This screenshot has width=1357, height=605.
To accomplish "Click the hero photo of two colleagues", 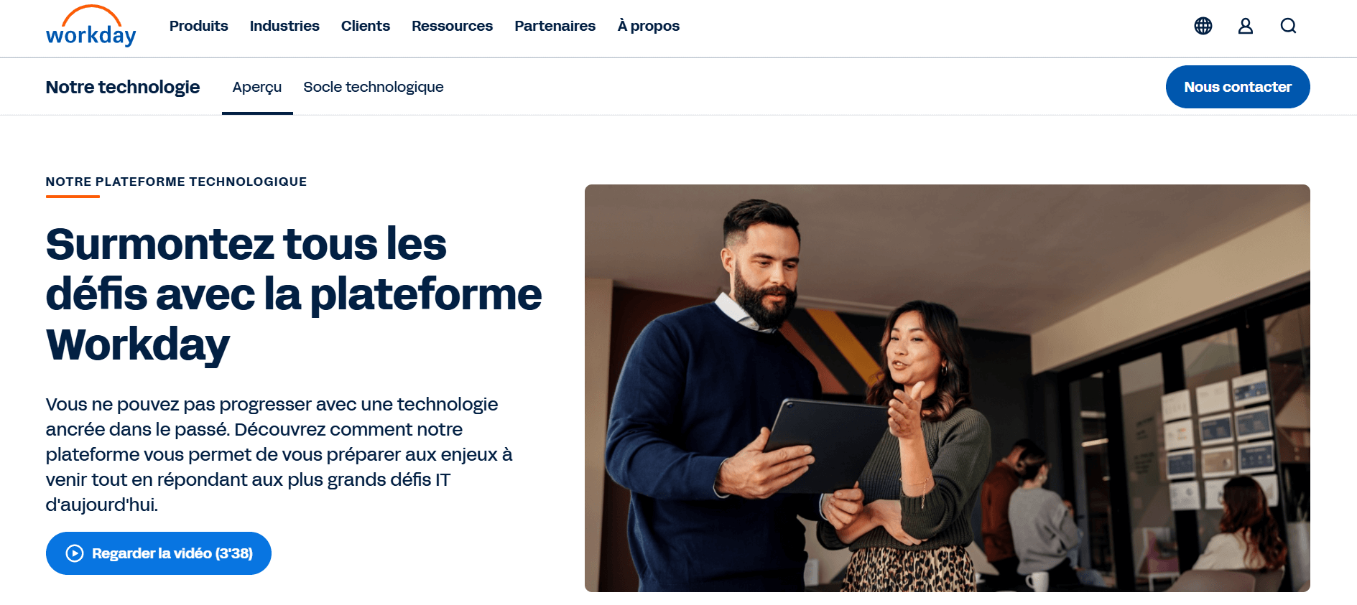I will pyautogui.click(x=948, y=388).
